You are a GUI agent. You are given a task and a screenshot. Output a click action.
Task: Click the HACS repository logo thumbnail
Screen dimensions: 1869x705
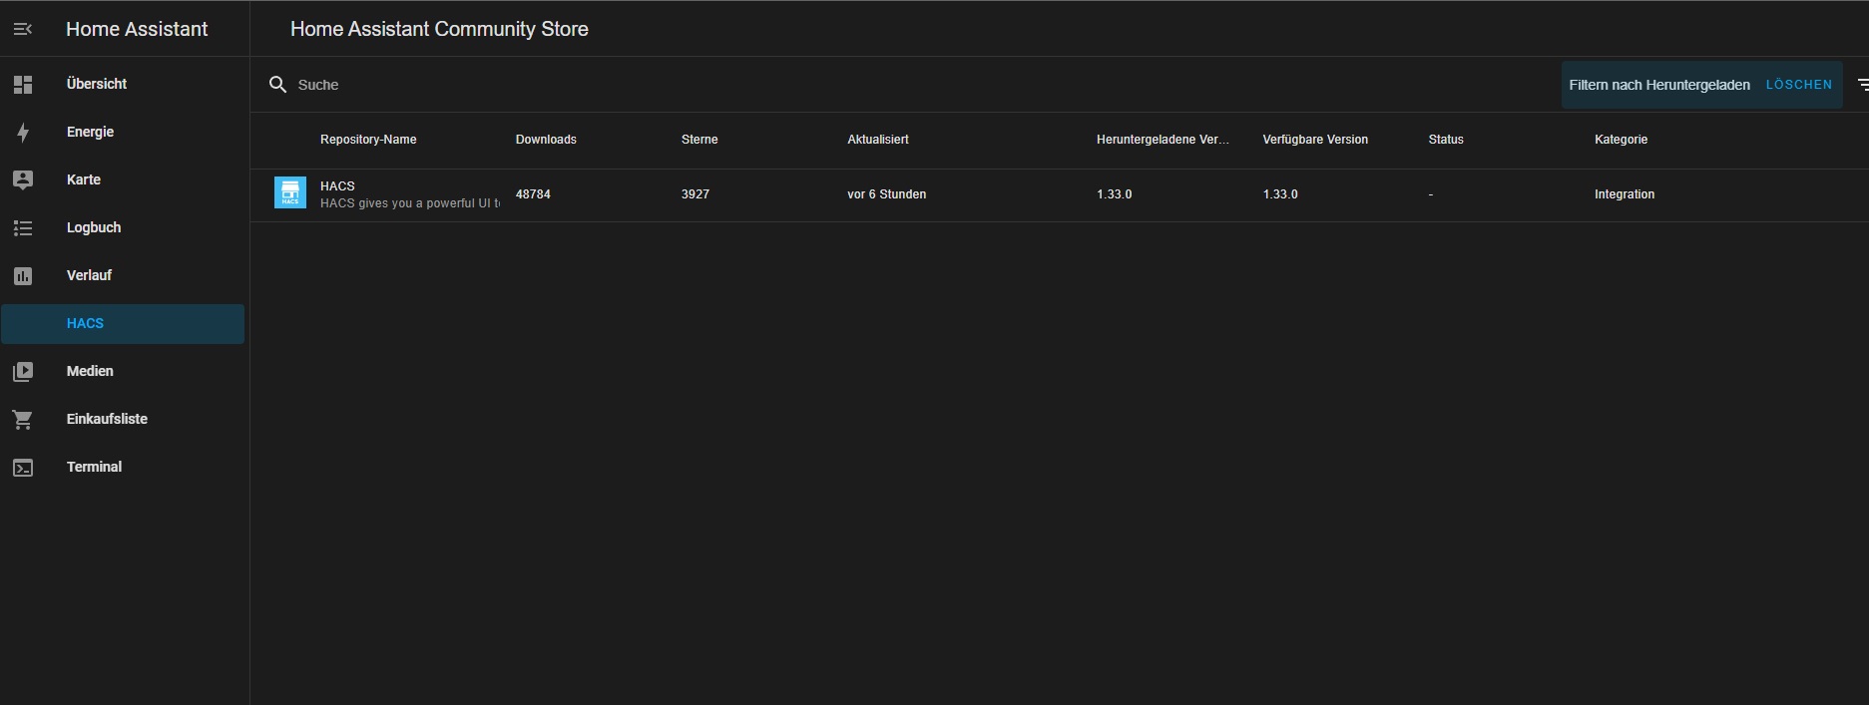pos(290,192)
